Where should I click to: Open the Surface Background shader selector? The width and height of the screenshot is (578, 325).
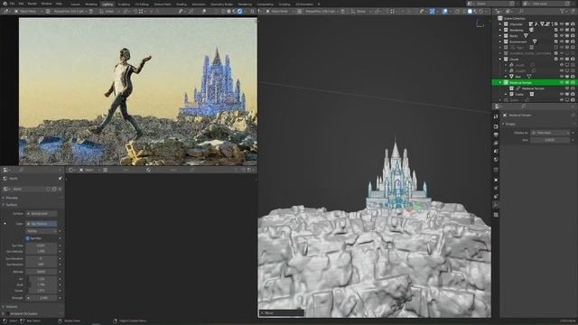click(42, 213)
